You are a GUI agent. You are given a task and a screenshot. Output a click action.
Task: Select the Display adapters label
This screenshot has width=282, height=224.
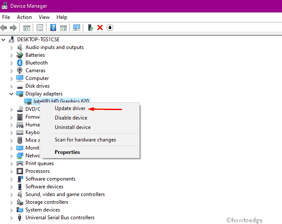click(x=44, y=94)
